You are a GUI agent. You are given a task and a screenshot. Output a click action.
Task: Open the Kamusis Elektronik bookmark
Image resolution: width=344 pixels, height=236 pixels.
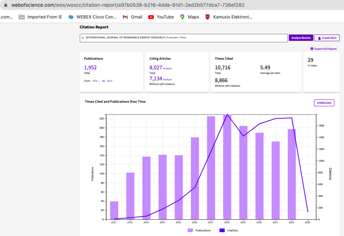[x=228, y=17]
